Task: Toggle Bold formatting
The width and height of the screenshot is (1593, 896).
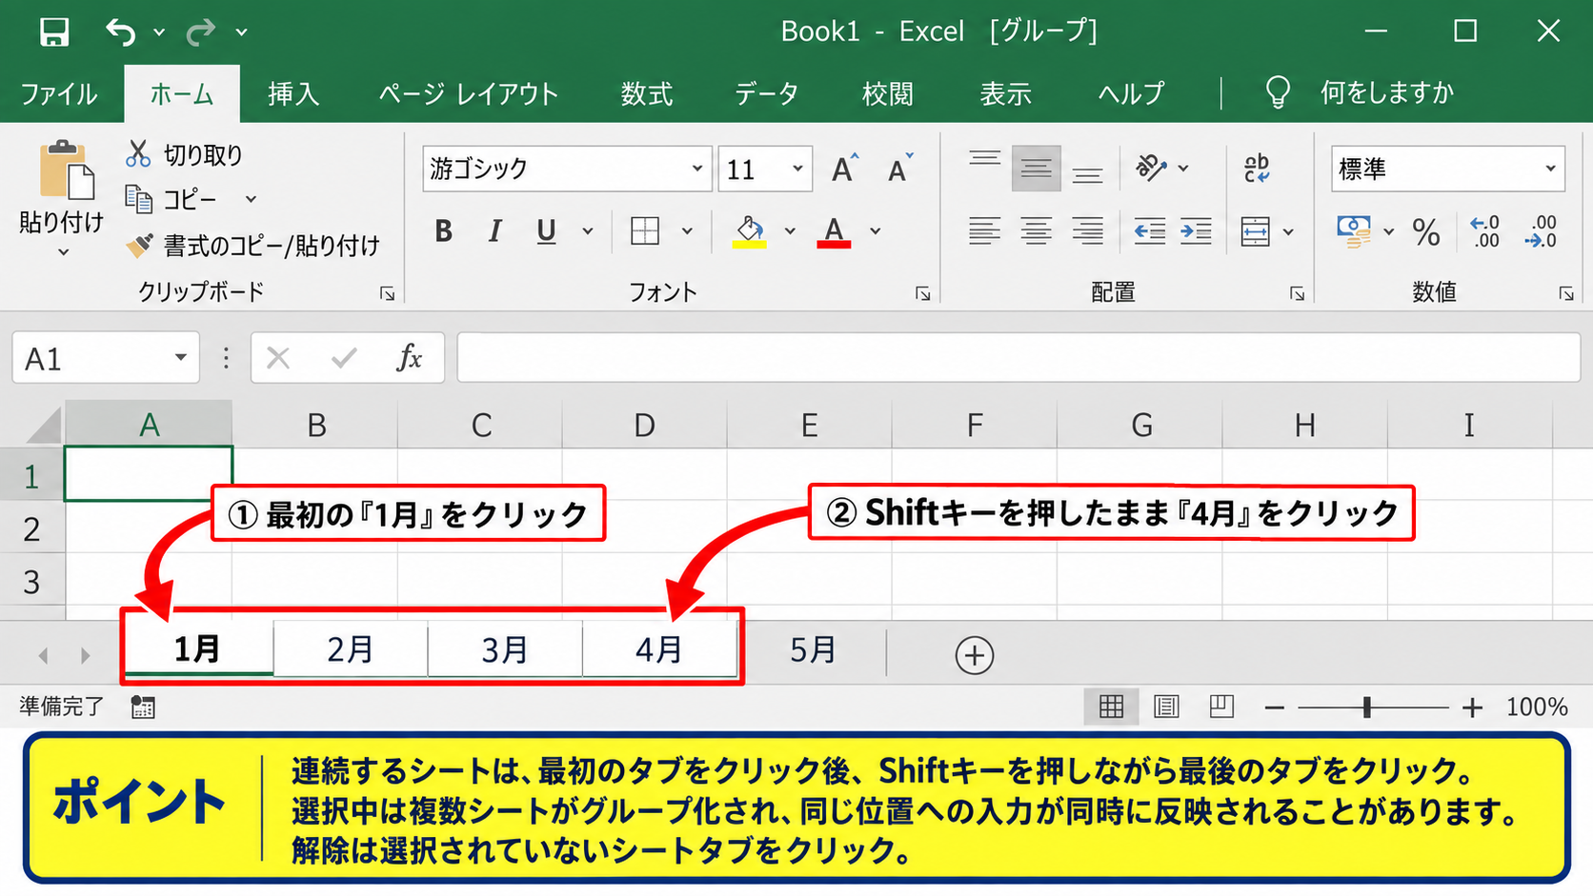Action: (443, 230)
